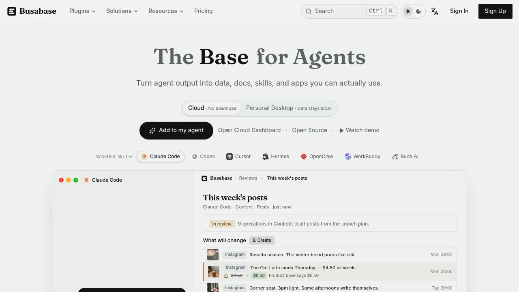Expand the Solutions menu
The image size is (519, 292).
(x=122, y=11)
